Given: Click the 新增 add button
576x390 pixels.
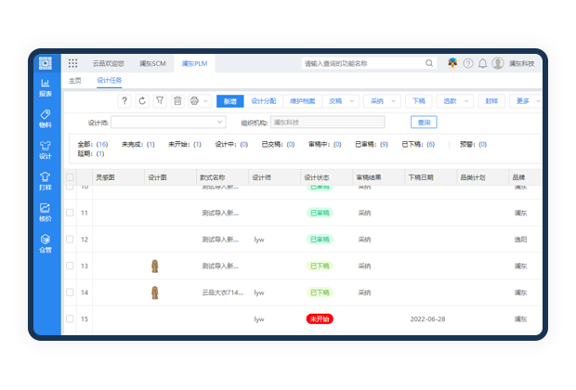Looking at the screenshot, I should pos(230,100).
